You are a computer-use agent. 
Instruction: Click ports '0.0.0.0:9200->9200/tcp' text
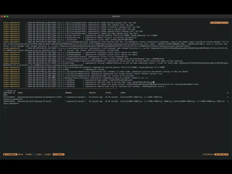pos(131,101)
